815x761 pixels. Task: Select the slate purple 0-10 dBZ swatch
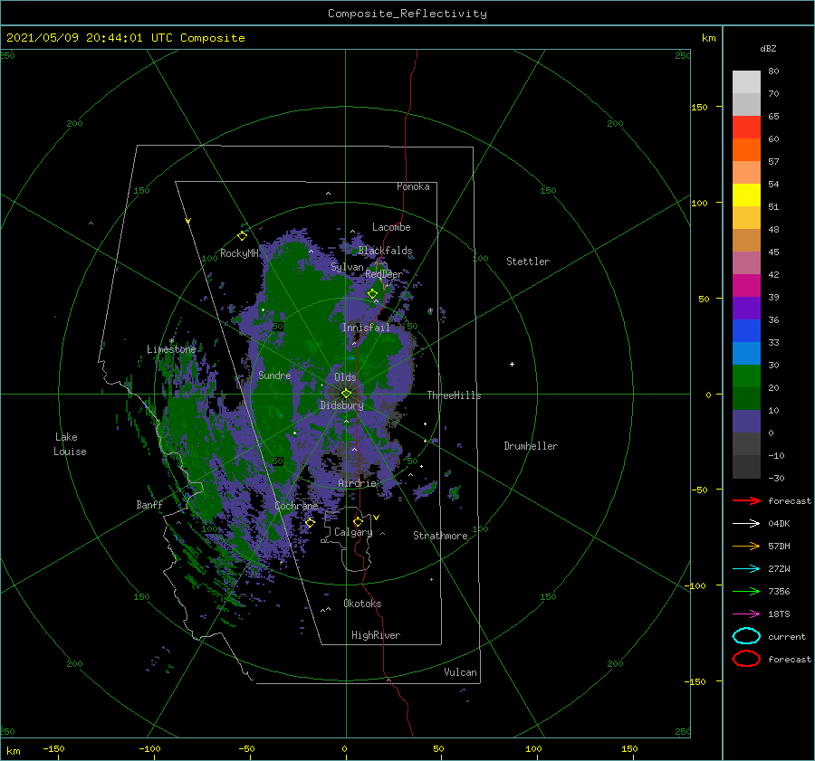[x=746, y=422]
